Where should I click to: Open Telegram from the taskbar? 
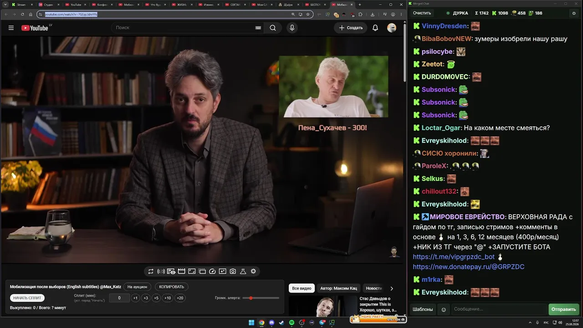coord(322,323)
